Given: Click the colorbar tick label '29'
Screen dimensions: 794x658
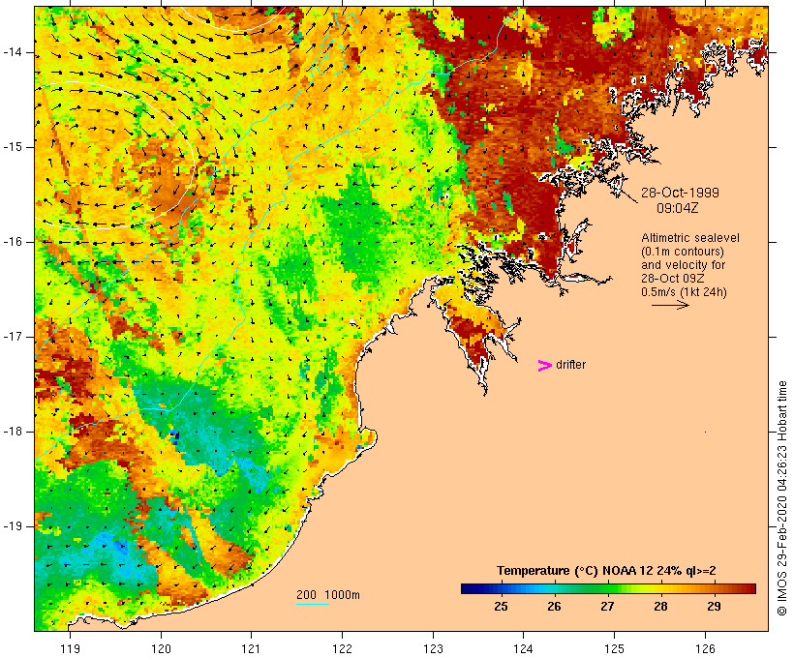Looking at the screenshot, I should tap(714, 607).
